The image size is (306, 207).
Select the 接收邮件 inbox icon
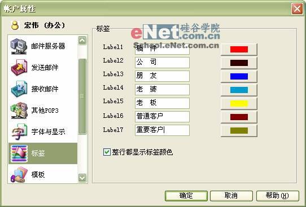point(19,89)
